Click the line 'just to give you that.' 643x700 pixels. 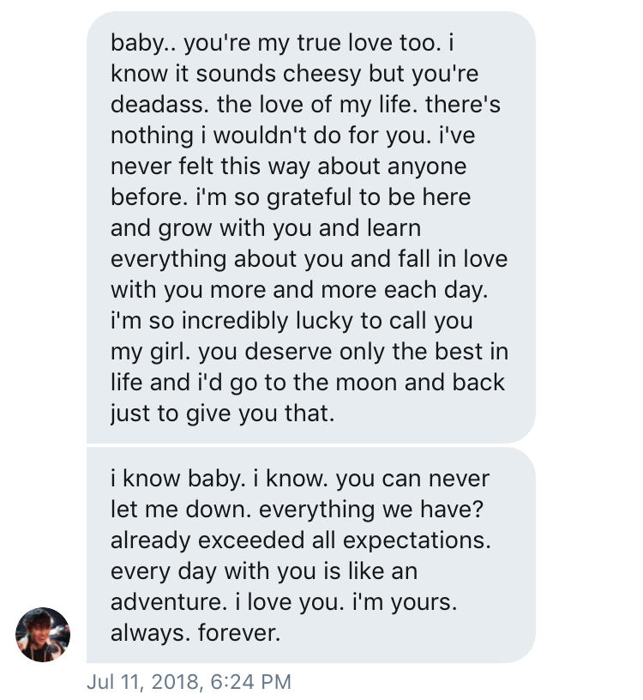[222, 413]
